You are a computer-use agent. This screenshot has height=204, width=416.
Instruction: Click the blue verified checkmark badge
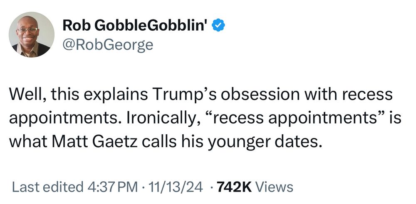click(219, 26)
